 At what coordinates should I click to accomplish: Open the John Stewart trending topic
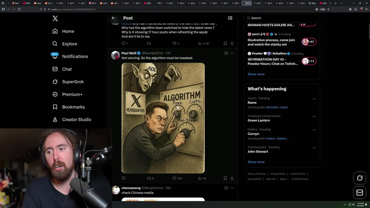click(x=258, y=152)
